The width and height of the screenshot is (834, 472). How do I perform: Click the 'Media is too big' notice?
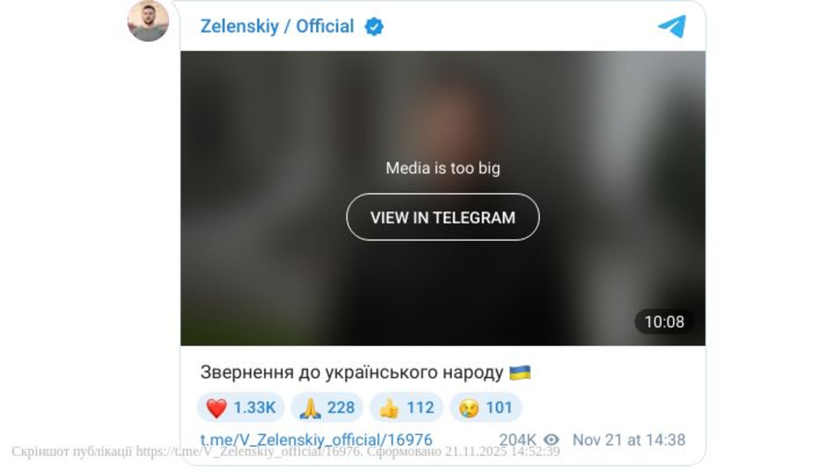[x=443, y=168]
